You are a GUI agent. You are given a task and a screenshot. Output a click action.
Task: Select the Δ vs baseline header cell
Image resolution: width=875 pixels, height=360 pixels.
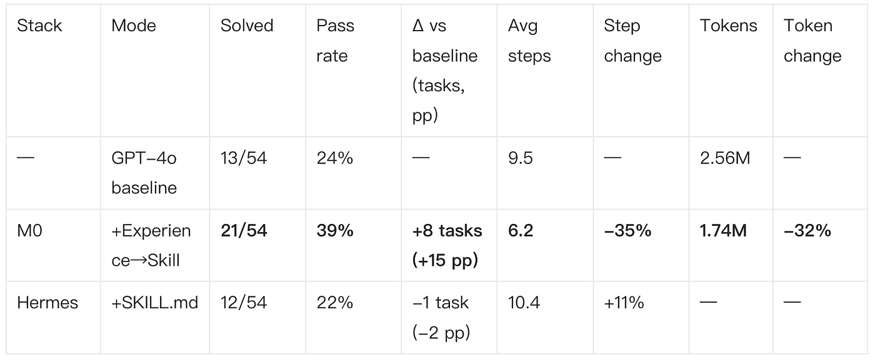click(445, 71)
